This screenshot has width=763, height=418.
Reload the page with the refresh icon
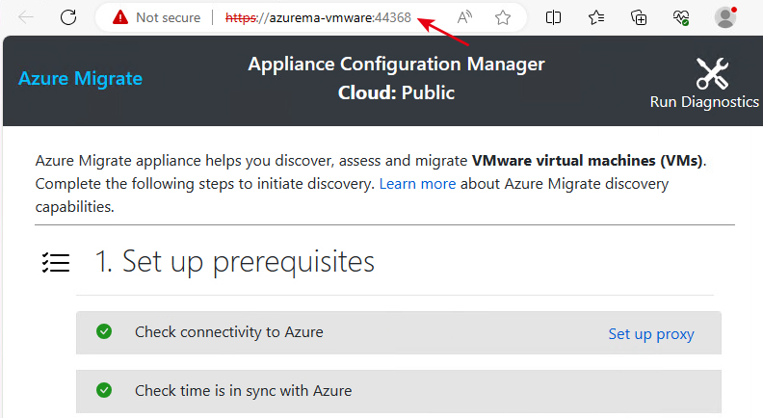tap(68, 17)
